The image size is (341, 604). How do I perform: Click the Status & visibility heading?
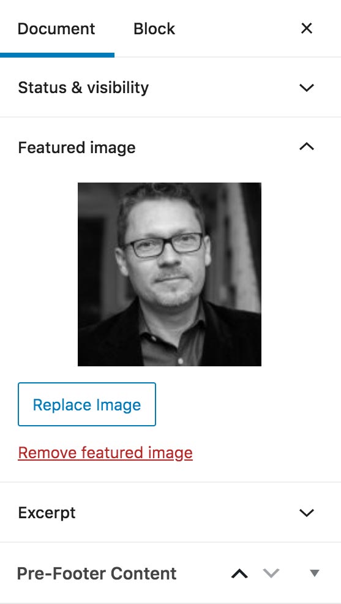pyautogui.click(x=83, y=88)
